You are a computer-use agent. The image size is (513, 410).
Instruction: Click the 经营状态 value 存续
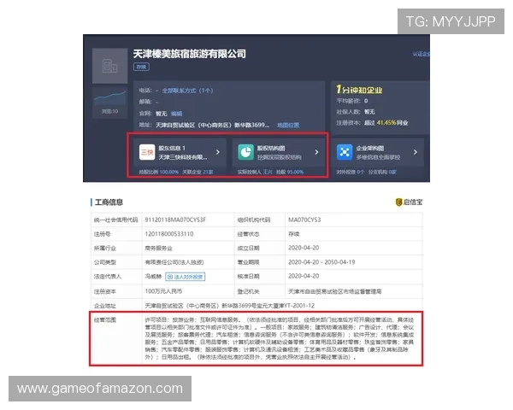tap(294, 234)
